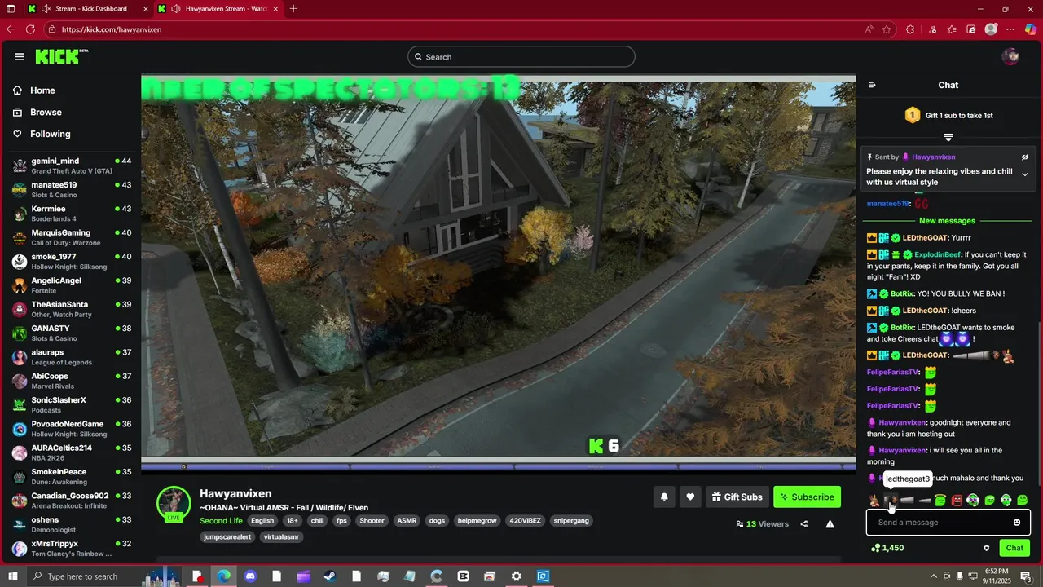Open your profile avatar menu
The height and width of the screenshot is (587, 1043).
1010,56
